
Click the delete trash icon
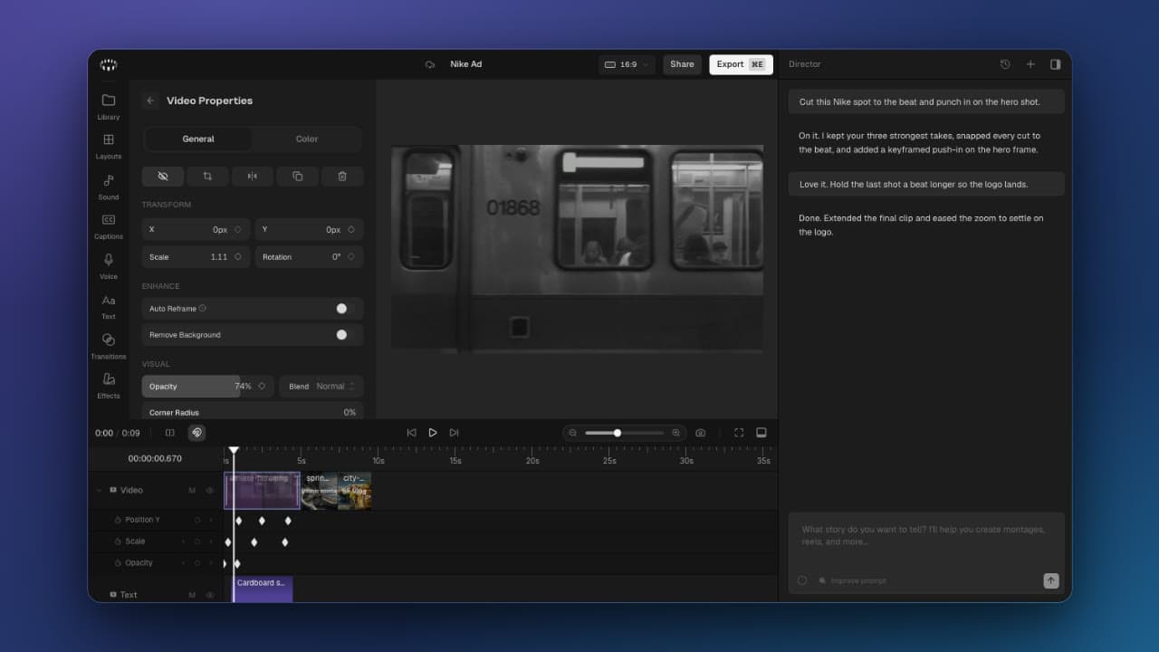(342, 176)
